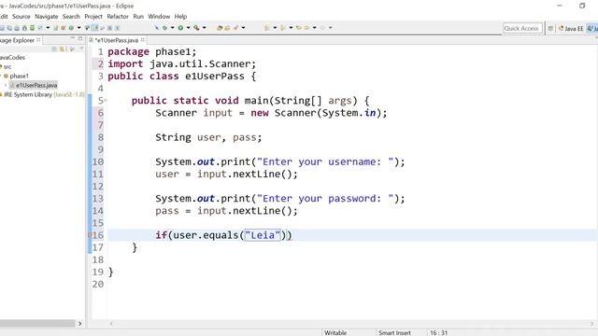Create a new Java project via toolbar icon

[x=56, y=28]
